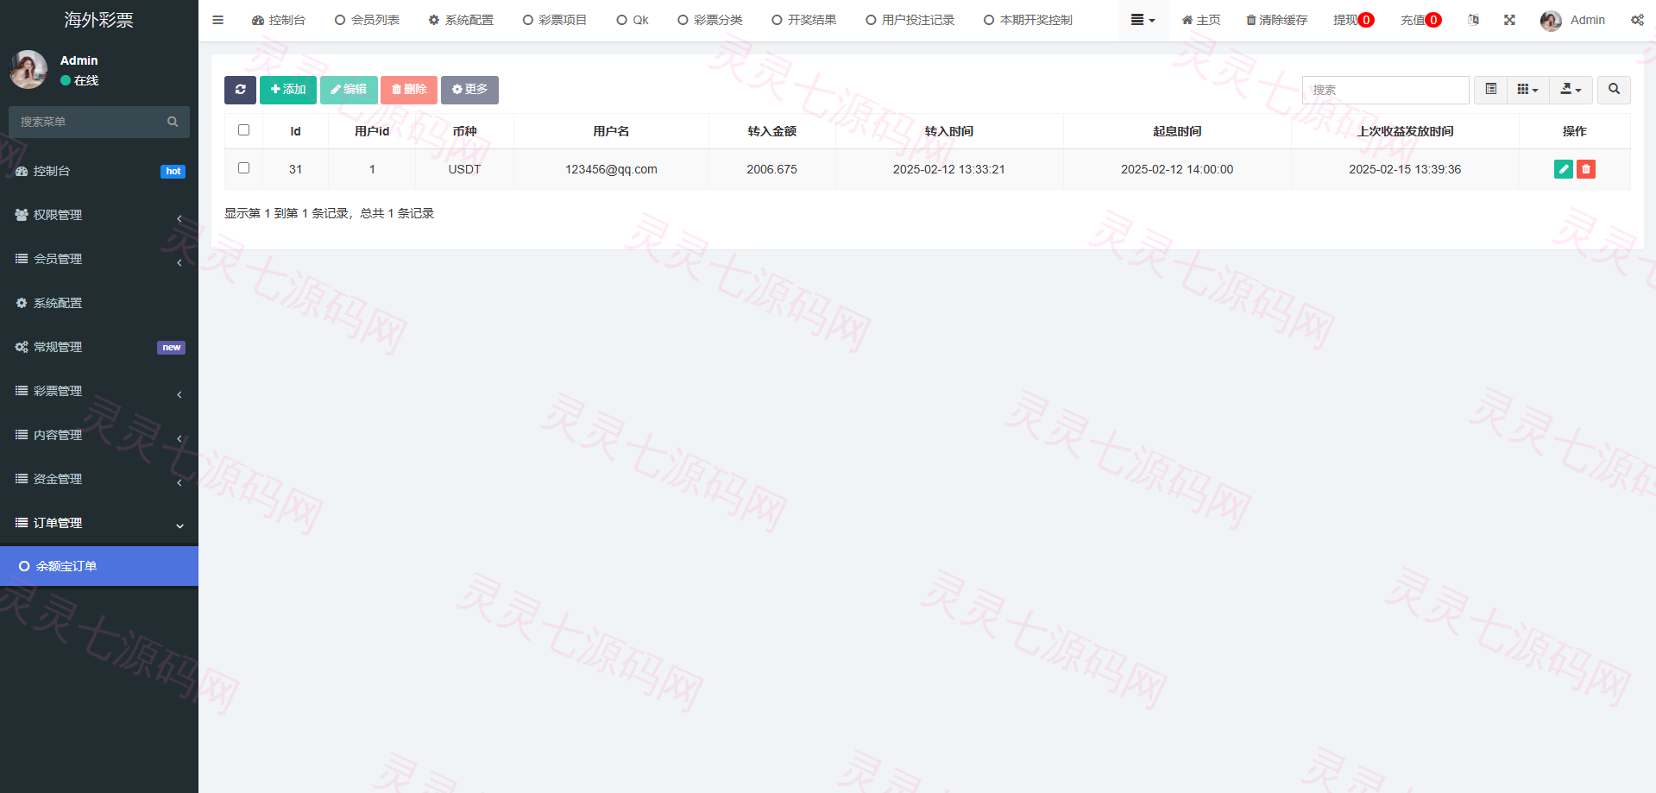Expand 彩票管理 sidebar menu
The height and width of the screenshot is (793, 1656).
click(x=99, y=391)
